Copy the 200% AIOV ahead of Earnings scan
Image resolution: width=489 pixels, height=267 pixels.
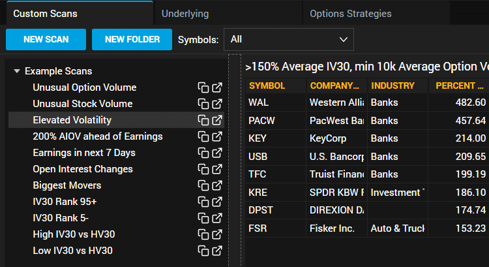click(203, 136)
